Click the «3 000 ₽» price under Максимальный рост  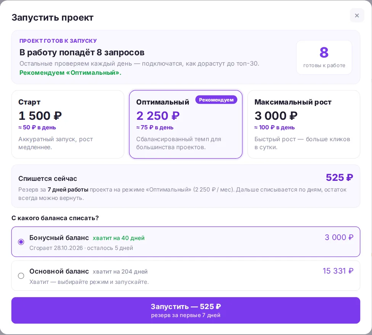click(276, 116)
